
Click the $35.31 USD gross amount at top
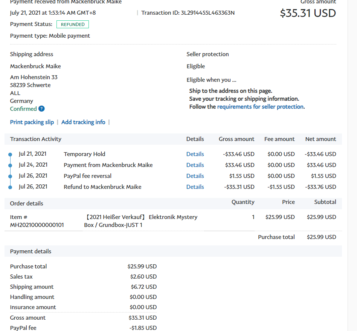click(x=308, y=13)
